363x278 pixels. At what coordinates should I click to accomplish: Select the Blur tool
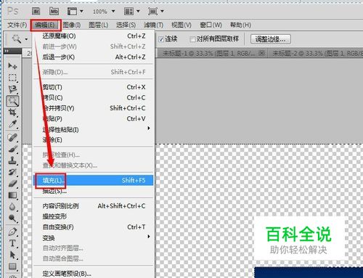tap(12, 207)
